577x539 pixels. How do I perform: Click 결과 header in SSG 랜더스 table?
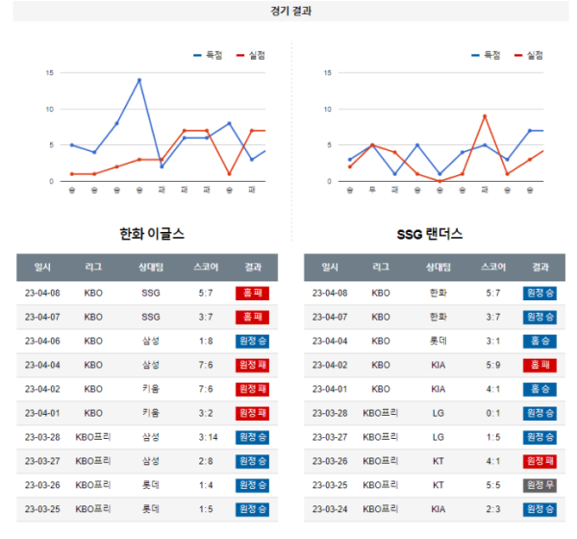[540, 268]
